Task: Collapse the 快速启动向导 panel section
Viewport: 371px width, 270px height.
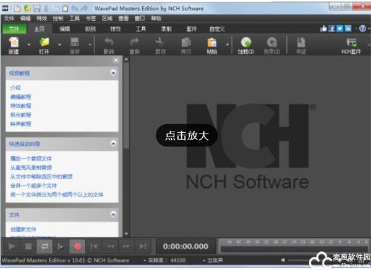Action: point(113,143)
